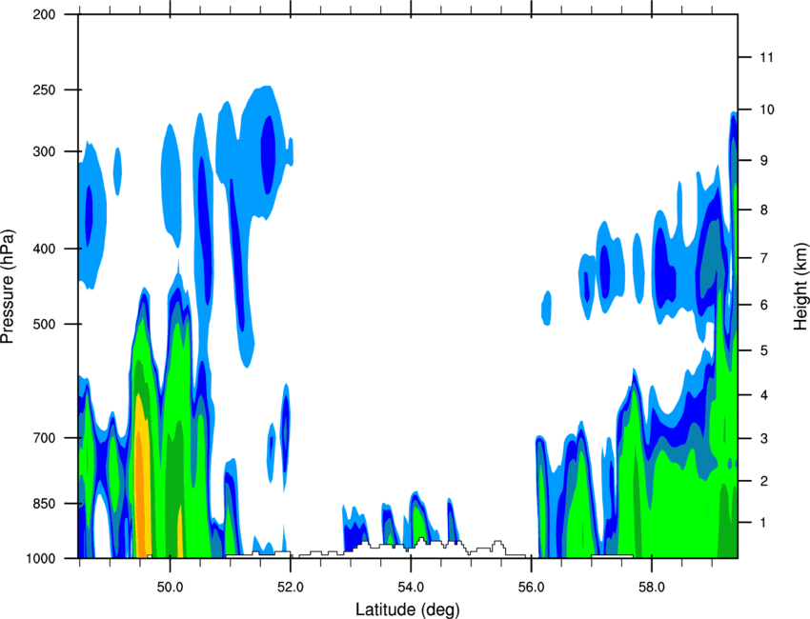
Task: Pick the 8 km height label
Action: 763,210
